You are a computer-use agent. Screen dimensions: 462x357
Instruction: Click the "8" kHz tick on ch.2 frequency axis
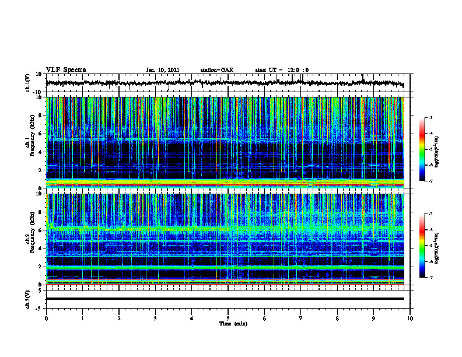pyautogui.click(x=41, y=212)
